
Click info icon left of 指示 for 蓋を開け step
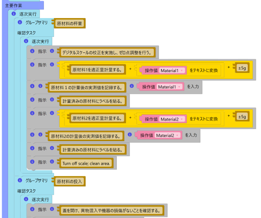click(32, 209)
